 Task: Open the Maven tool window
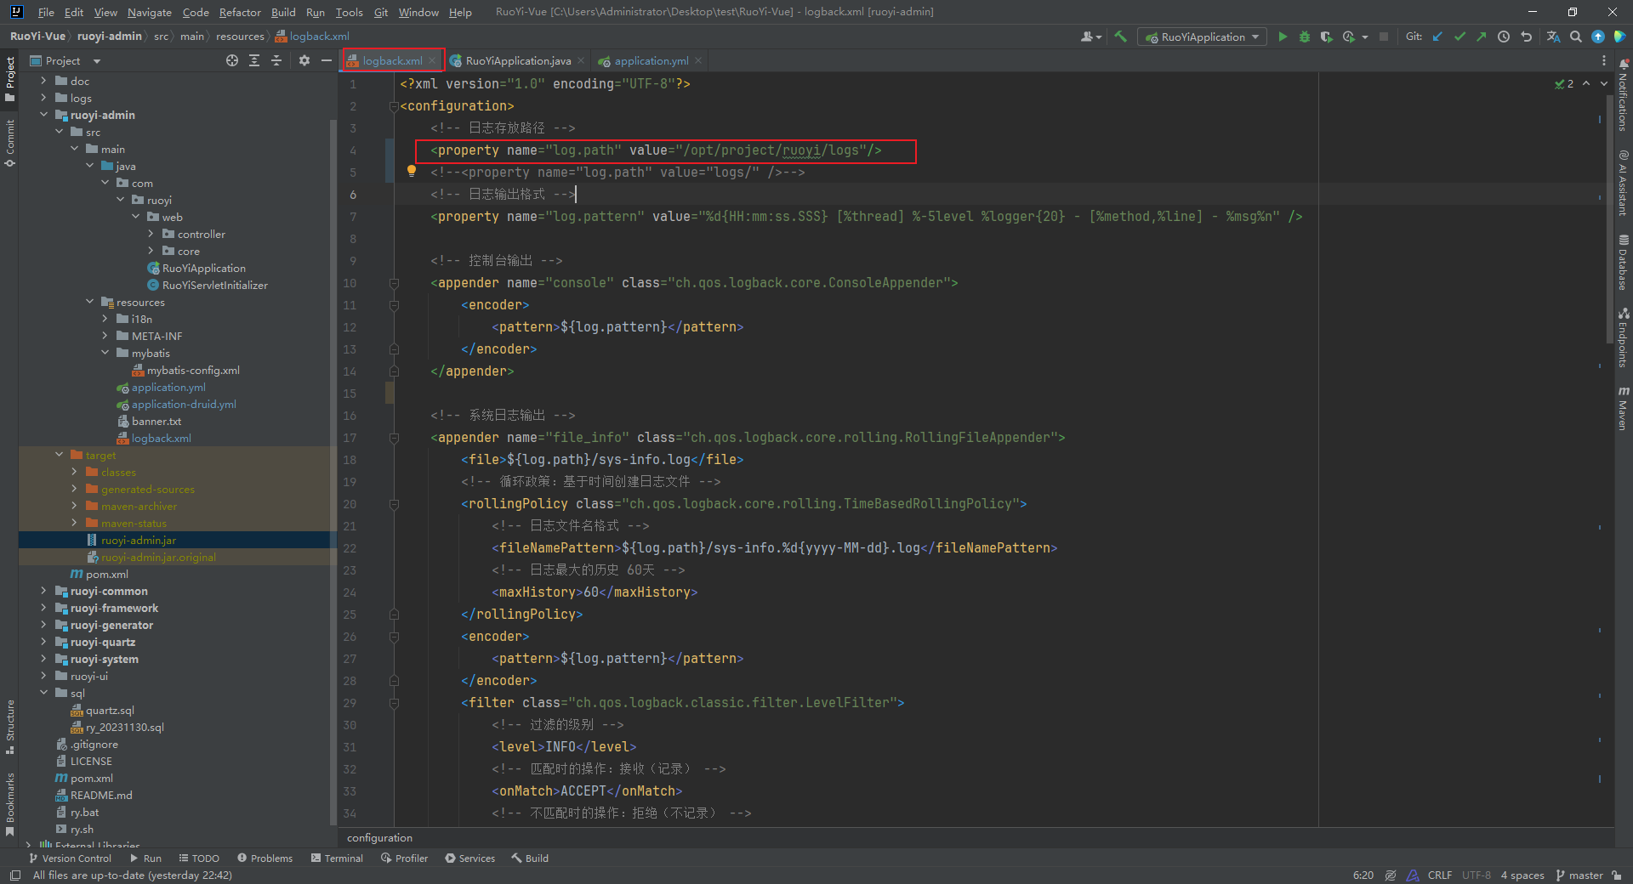coord(1623,408)
